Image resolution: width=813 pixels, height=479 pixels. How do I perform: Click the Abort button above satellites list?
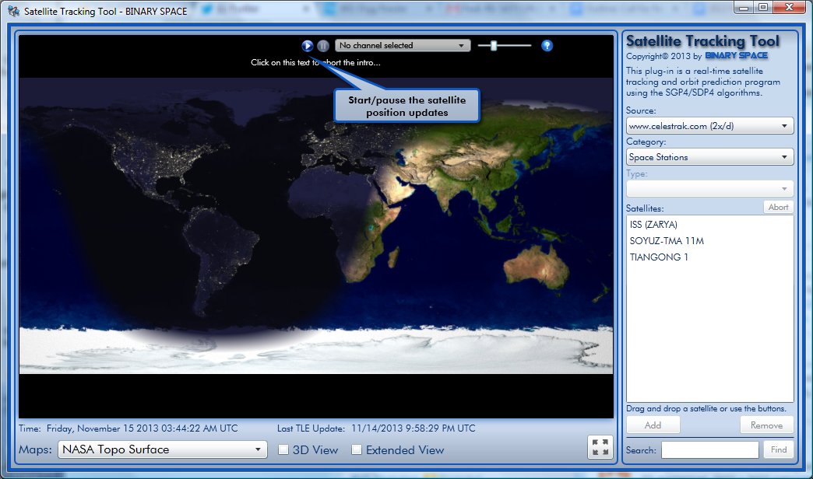[x=778, y=207]
